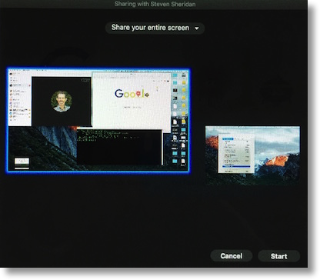Start sharing the screen
Screen dimensions: 320x280
(278, 256)
